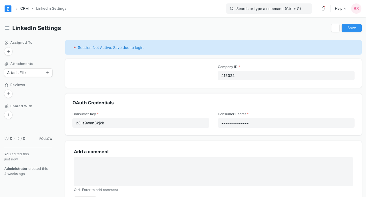Follow this document

point(46,139)
